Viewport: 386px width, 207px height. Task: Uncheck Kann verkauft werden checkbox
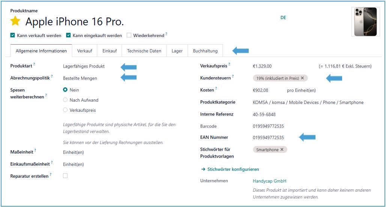[x=13, y=35]
